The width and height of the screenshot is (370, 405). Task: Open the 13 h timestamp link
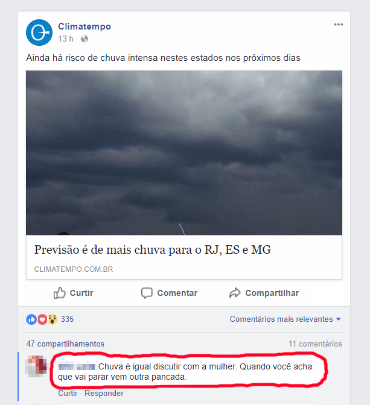66,39
